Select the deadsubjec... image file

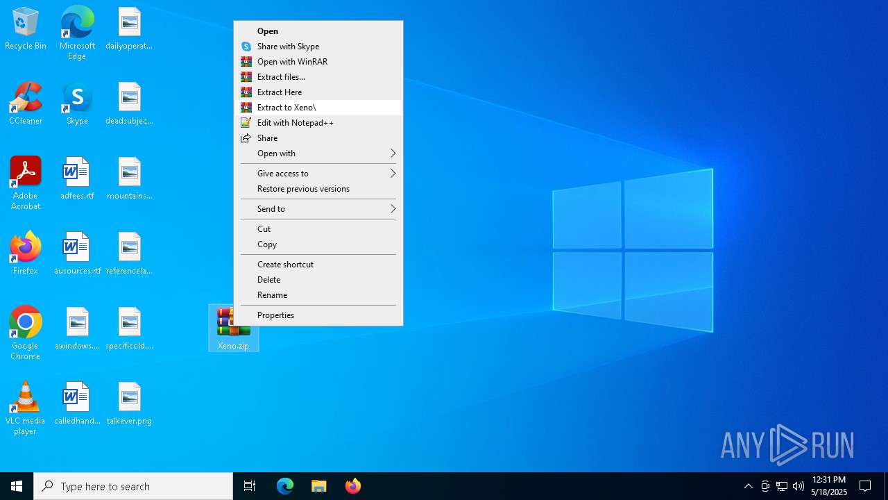pyautogui.click(x=129, y=104)
